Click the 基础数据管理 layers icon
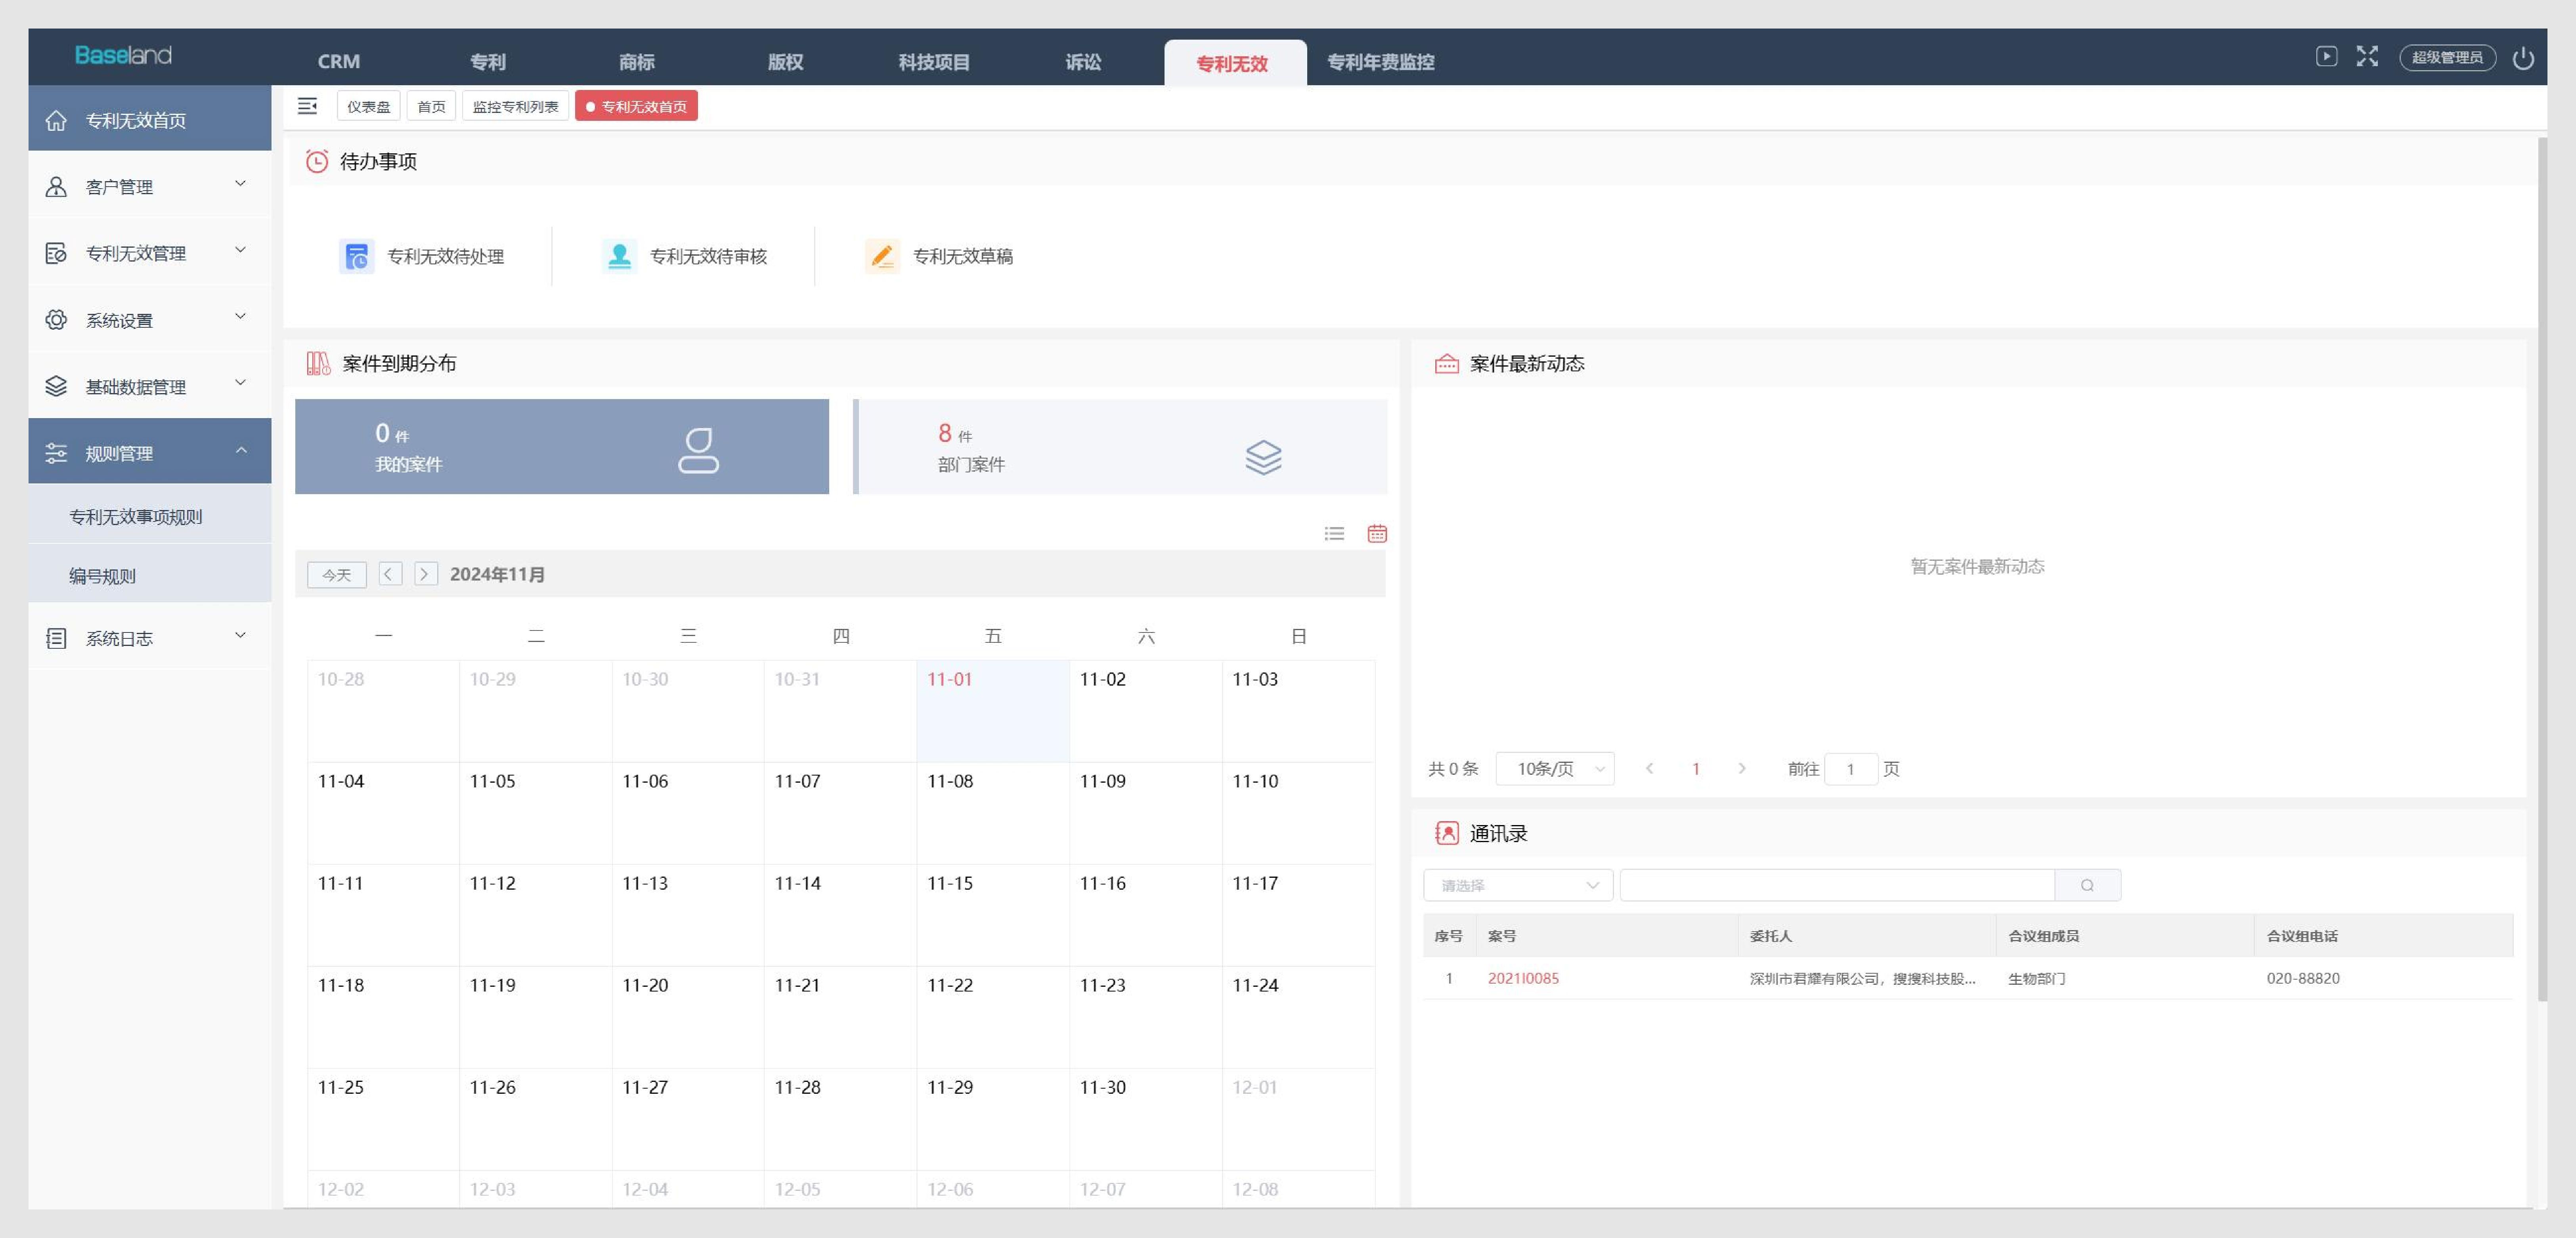 [56, 386]
